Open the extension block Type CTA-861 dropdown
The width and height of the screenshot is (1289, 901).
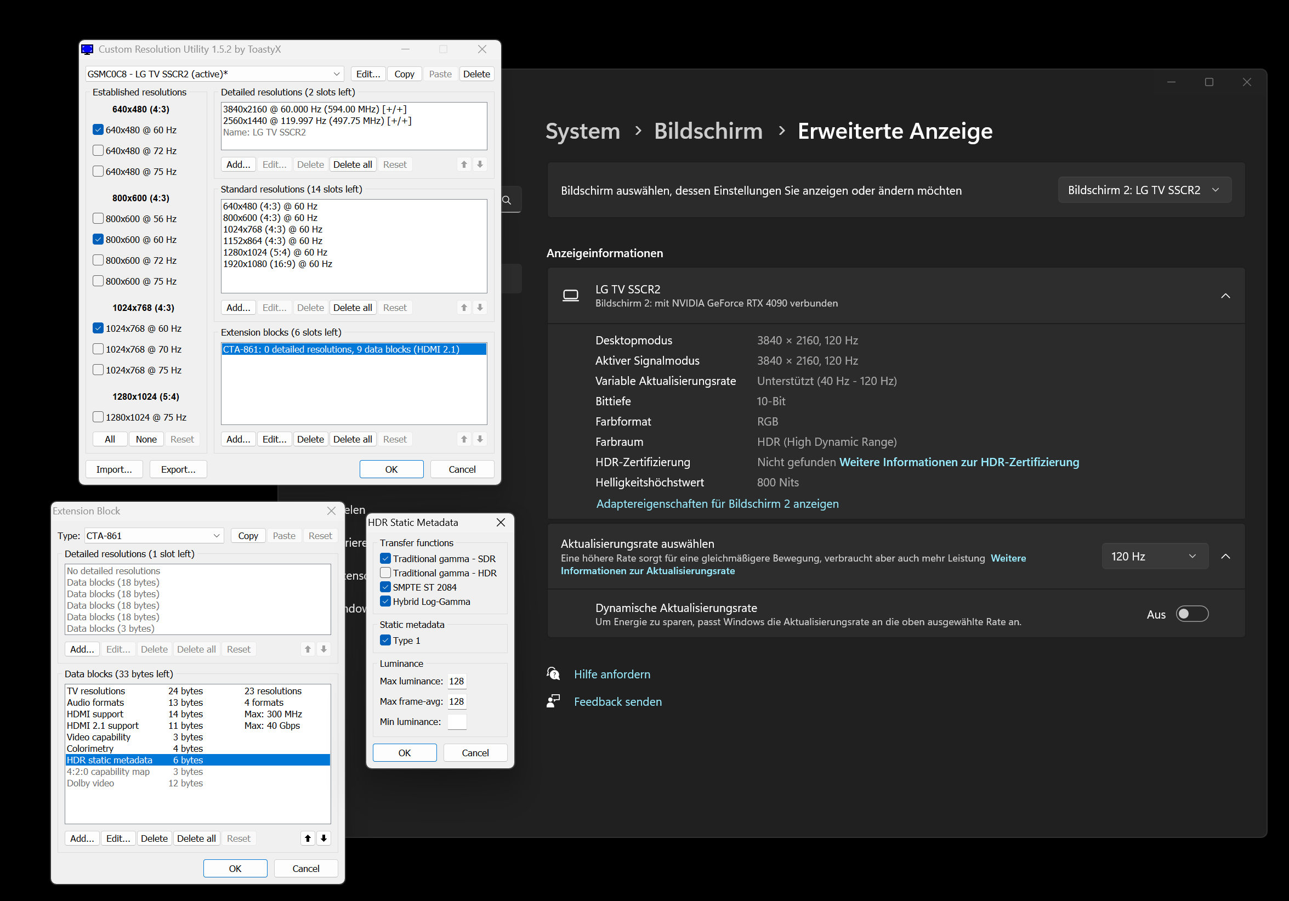point(154,536)
